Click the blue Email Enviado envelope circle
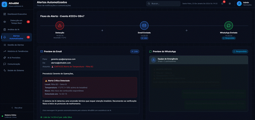 (x=144, y=25)
